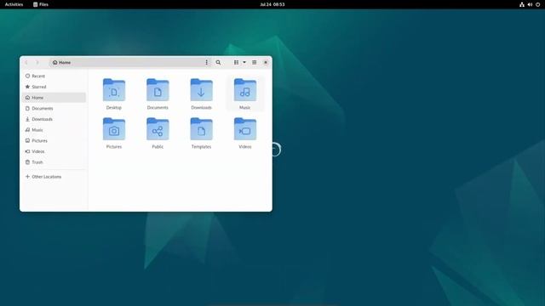Select Home in the sidebar
The width and height of the screenshot is (545, 306).
click(x=54, y=98)
